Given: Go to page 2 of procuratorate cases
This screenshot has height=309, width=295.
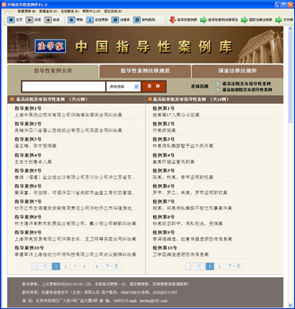Looking at the screenshot, I should [219, 266].
